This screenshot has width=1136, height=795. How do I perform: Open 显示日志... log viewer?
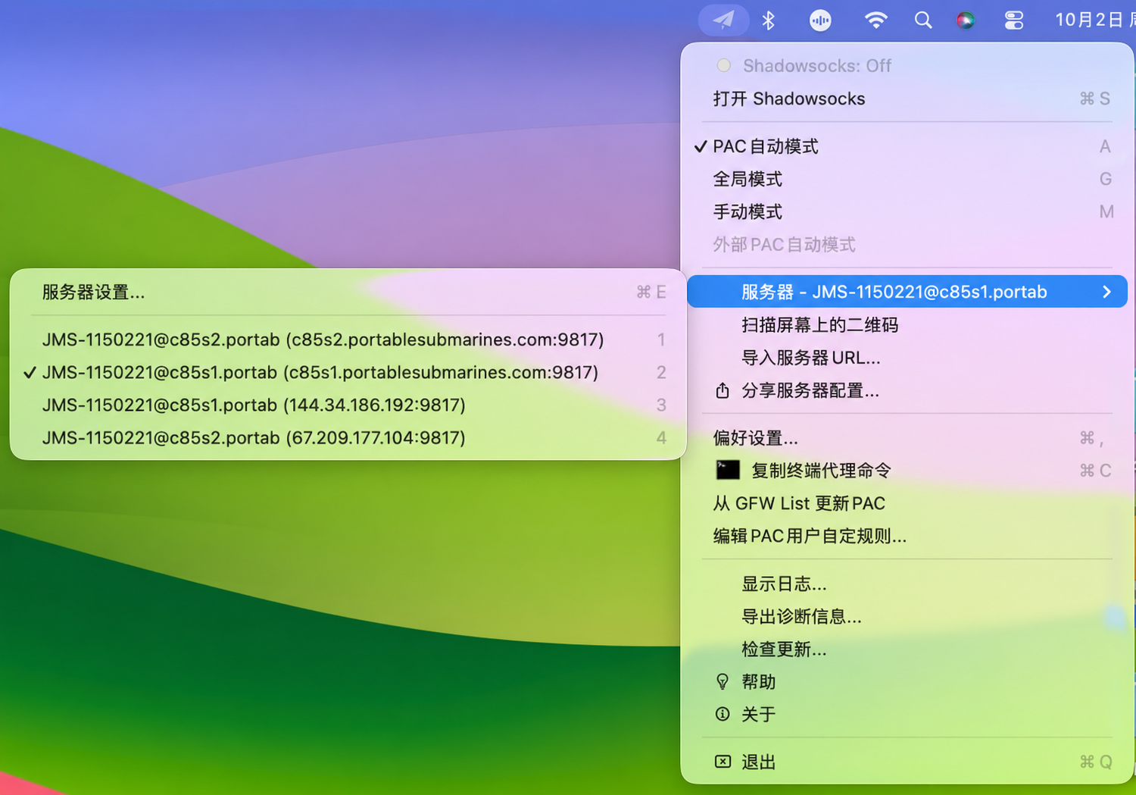pyautogui.click(x=907, y=584)
